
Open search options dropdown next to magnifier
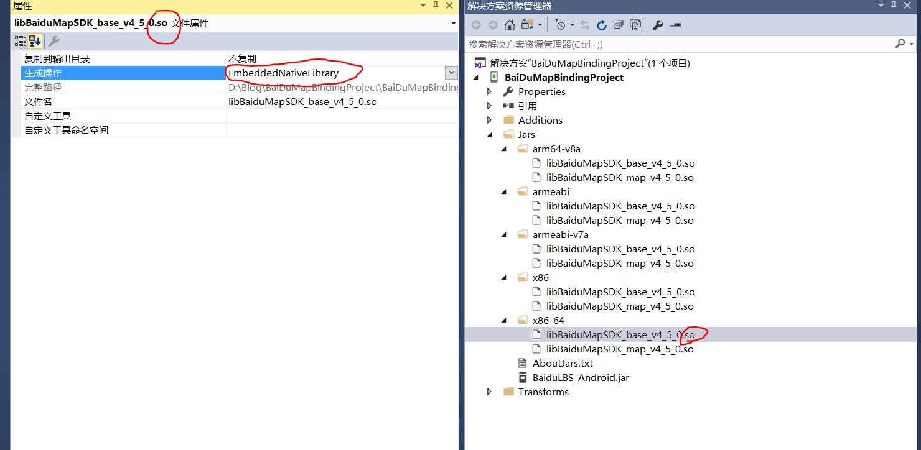(912, 44)
